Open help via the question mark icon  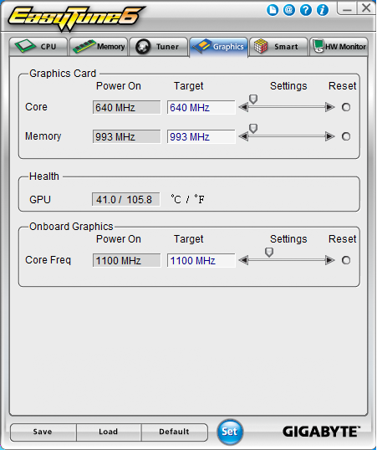pos(306,10)
